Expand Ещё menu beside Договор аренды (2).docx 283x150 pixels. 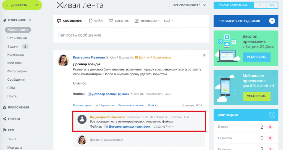pos(168,94)
